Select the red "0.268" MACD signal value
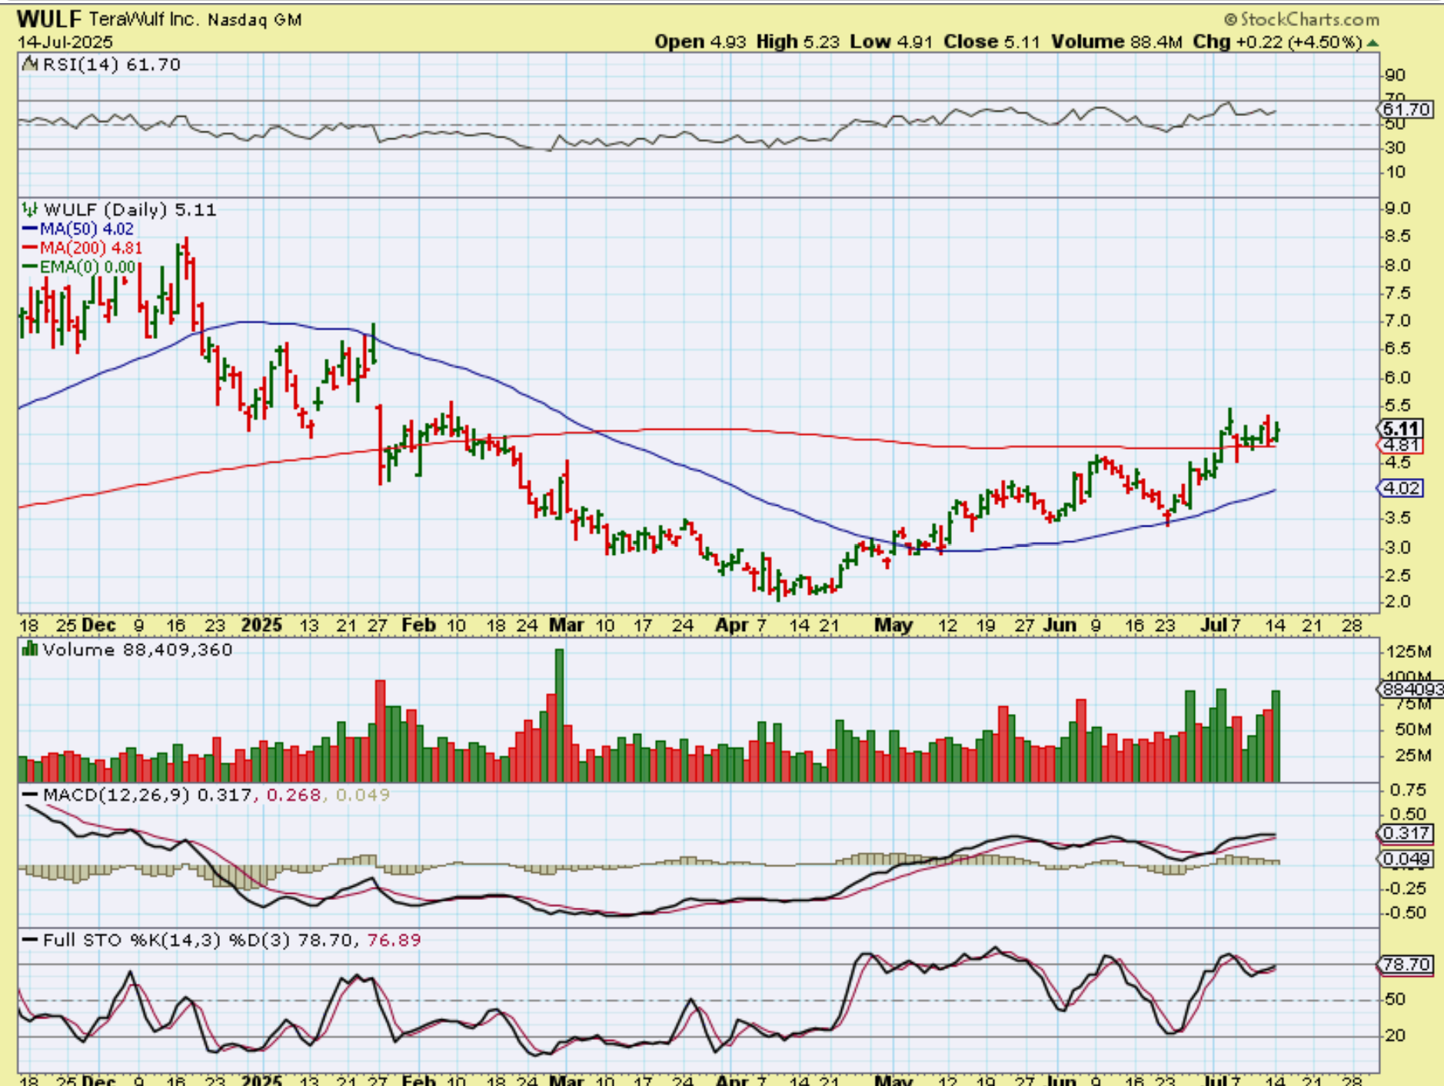Viewport: 1444px width, 1086px height. 294,795
